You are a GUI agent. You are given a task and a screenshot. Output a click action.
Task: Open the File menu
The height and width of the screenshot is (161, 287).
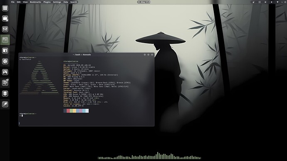[x=12, y=2]
